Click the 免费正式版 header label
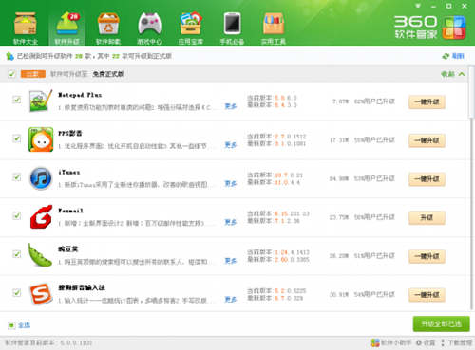 pyautogui.click(x=108, y=74)
